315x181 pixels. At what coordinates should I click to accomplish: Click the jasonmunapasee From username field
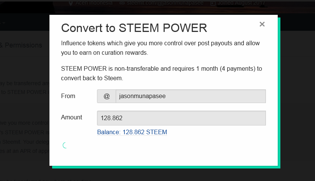[191, 96]
